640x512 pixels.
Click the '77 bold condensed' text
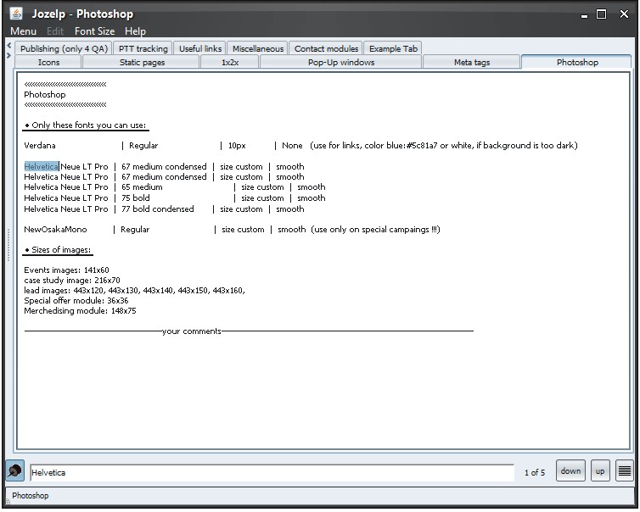158,209
